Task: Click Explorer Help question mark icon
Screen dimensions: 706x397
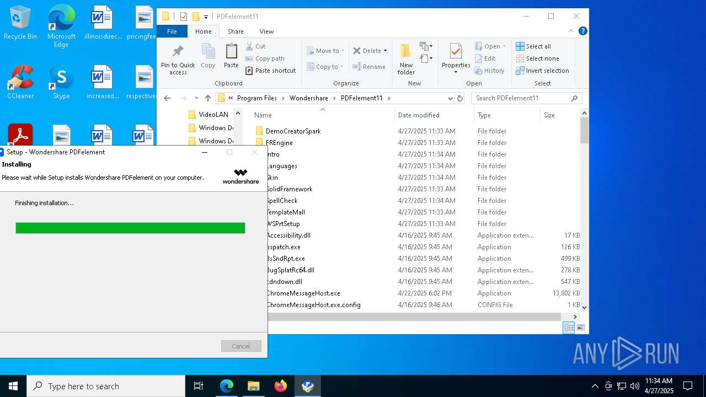Action: coord(582,31)
